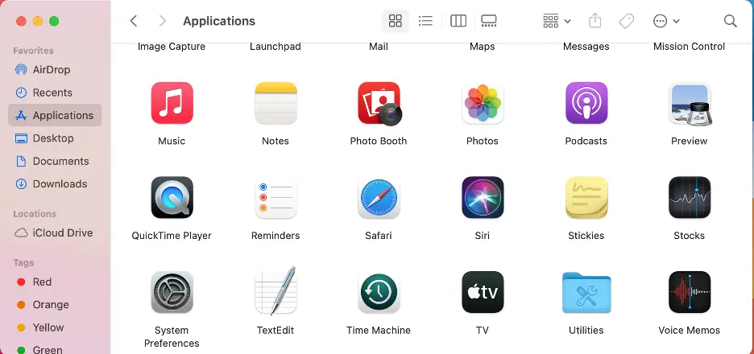Click the Share toolbar button

[x=595, y=21]
